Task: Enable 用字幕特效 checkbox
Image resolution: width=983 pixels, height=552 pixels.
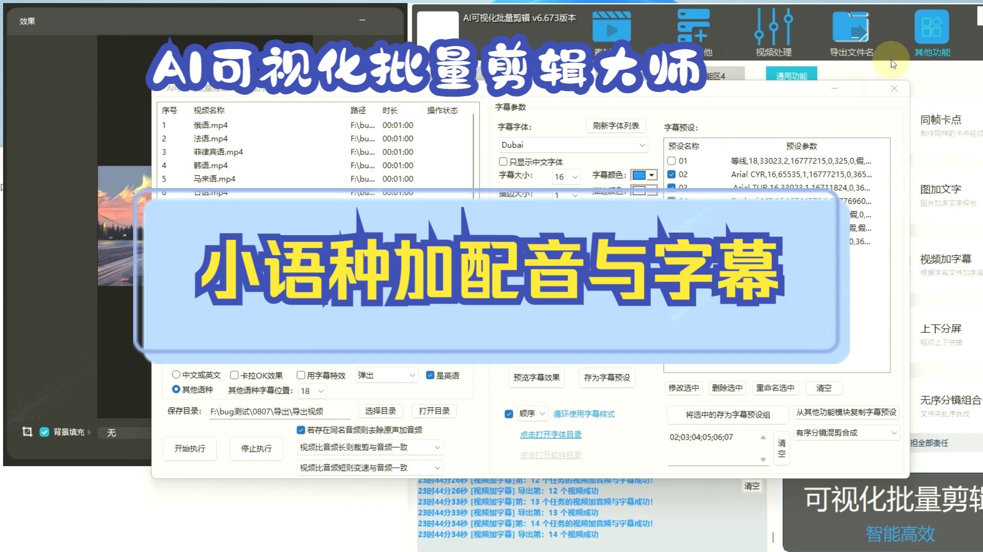Action: [x=301, y=375]
